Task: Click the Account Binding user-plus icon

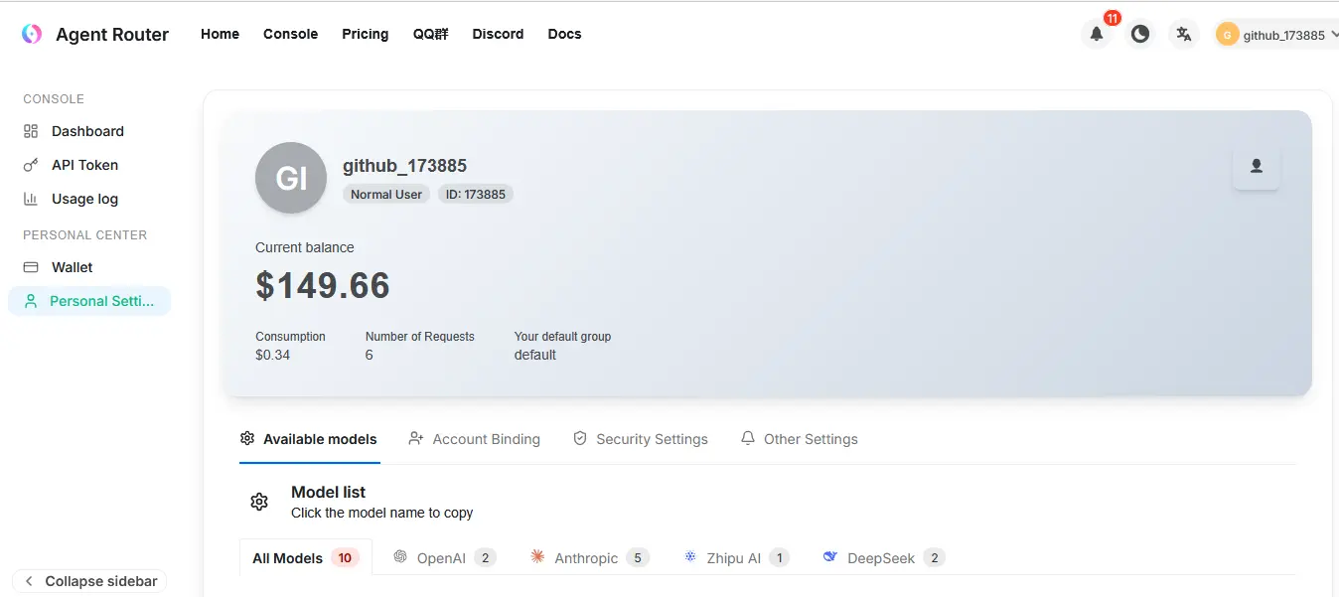Action: [x=416, y=438]
